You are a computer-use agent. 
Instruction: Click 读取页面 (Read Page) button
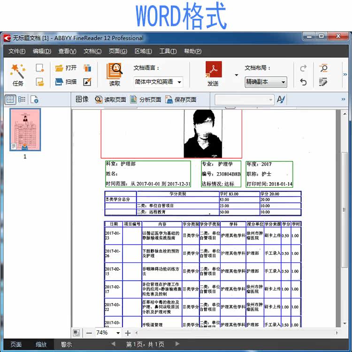point(110,99)
